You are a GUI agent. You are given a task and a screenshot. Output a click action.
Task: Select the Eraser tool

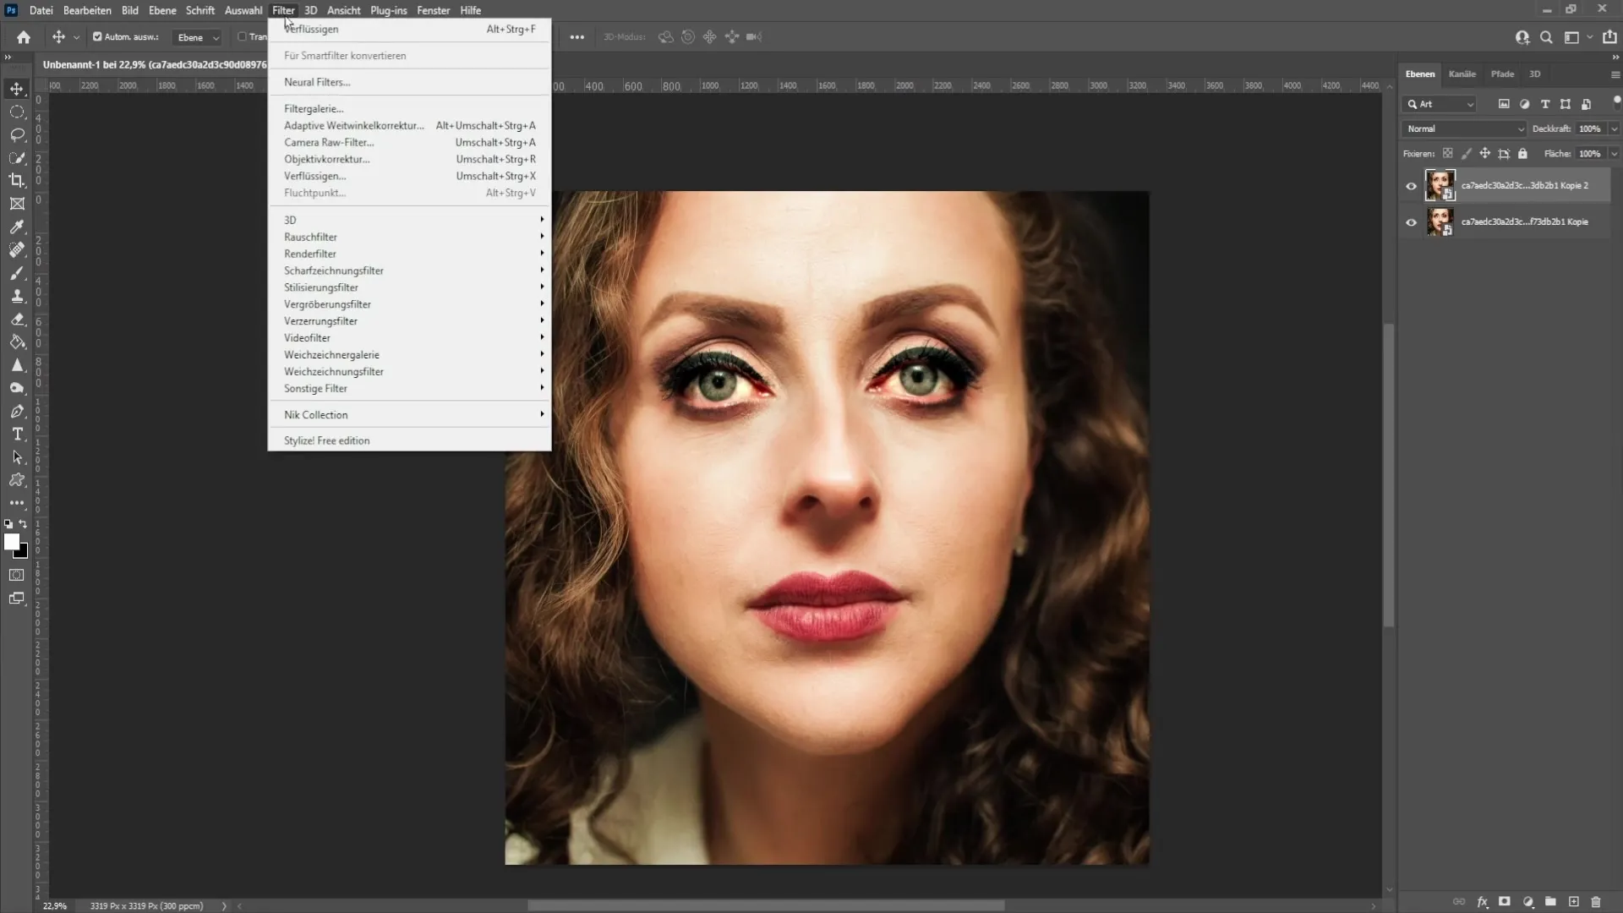point(17,319)
